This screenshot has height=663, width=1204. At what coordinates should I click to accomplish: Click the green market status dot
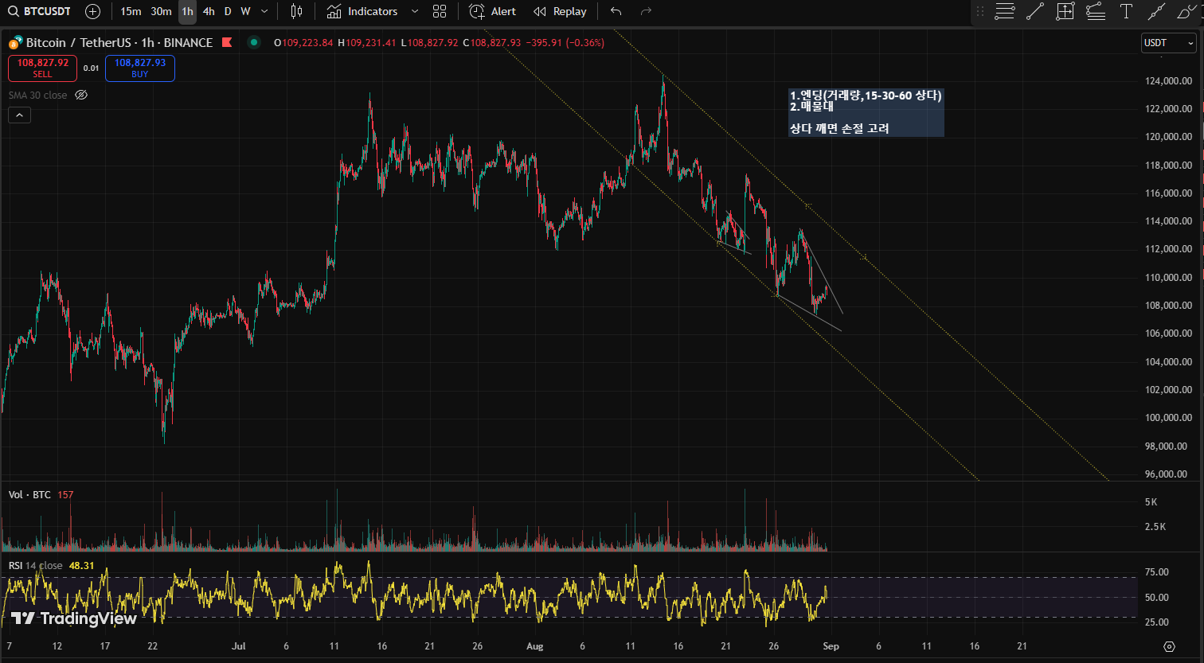[x=254, y=43]
